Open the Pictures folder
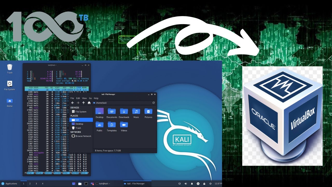 (148, 113)
